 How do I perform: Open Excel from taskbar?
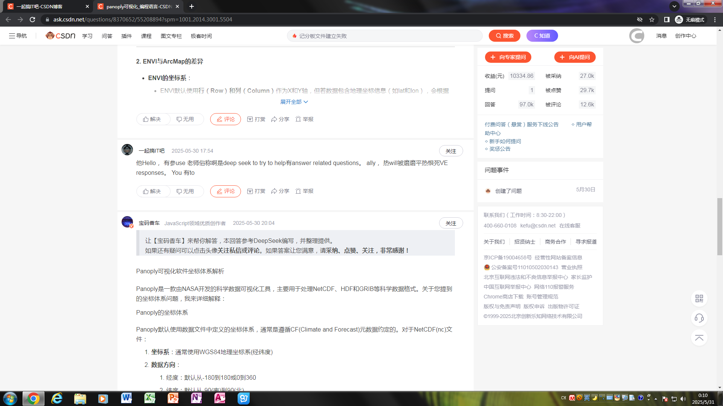(x=149, y=398)
